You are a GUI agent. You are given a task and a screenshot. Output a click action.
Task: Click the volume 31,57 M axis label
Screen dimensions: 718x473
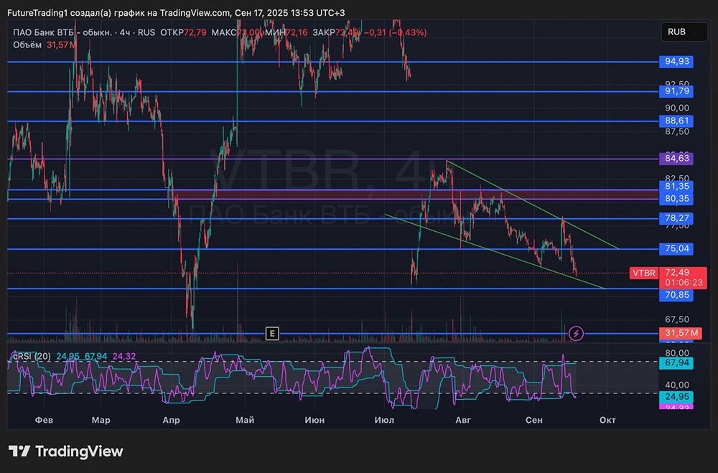[x=681, y=333]
